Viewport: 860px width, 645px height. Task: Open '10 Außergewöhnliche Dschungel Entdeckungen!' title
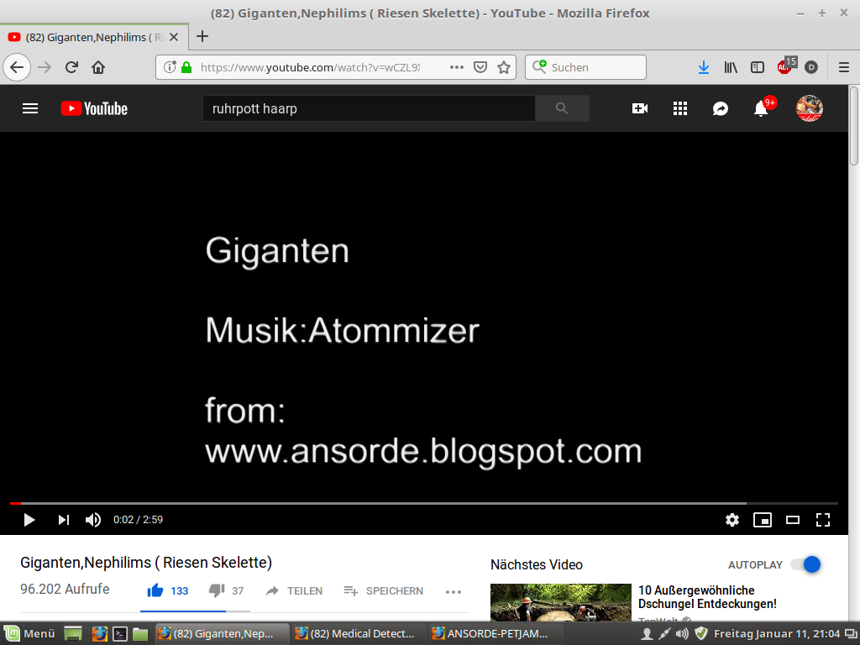coord(707,597)
